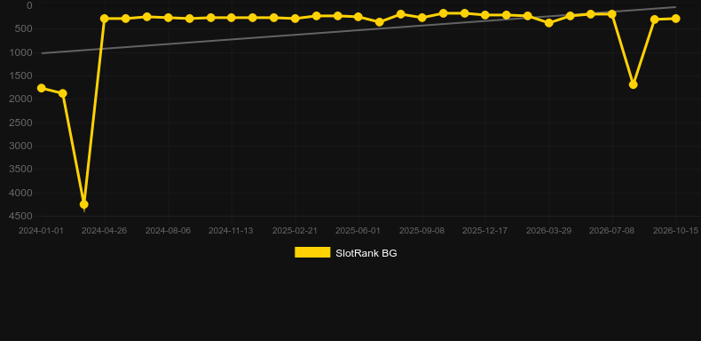Click the 2025-09-08 x-axis label
Screen dimensions: 701x341
(x=421, y=231)
